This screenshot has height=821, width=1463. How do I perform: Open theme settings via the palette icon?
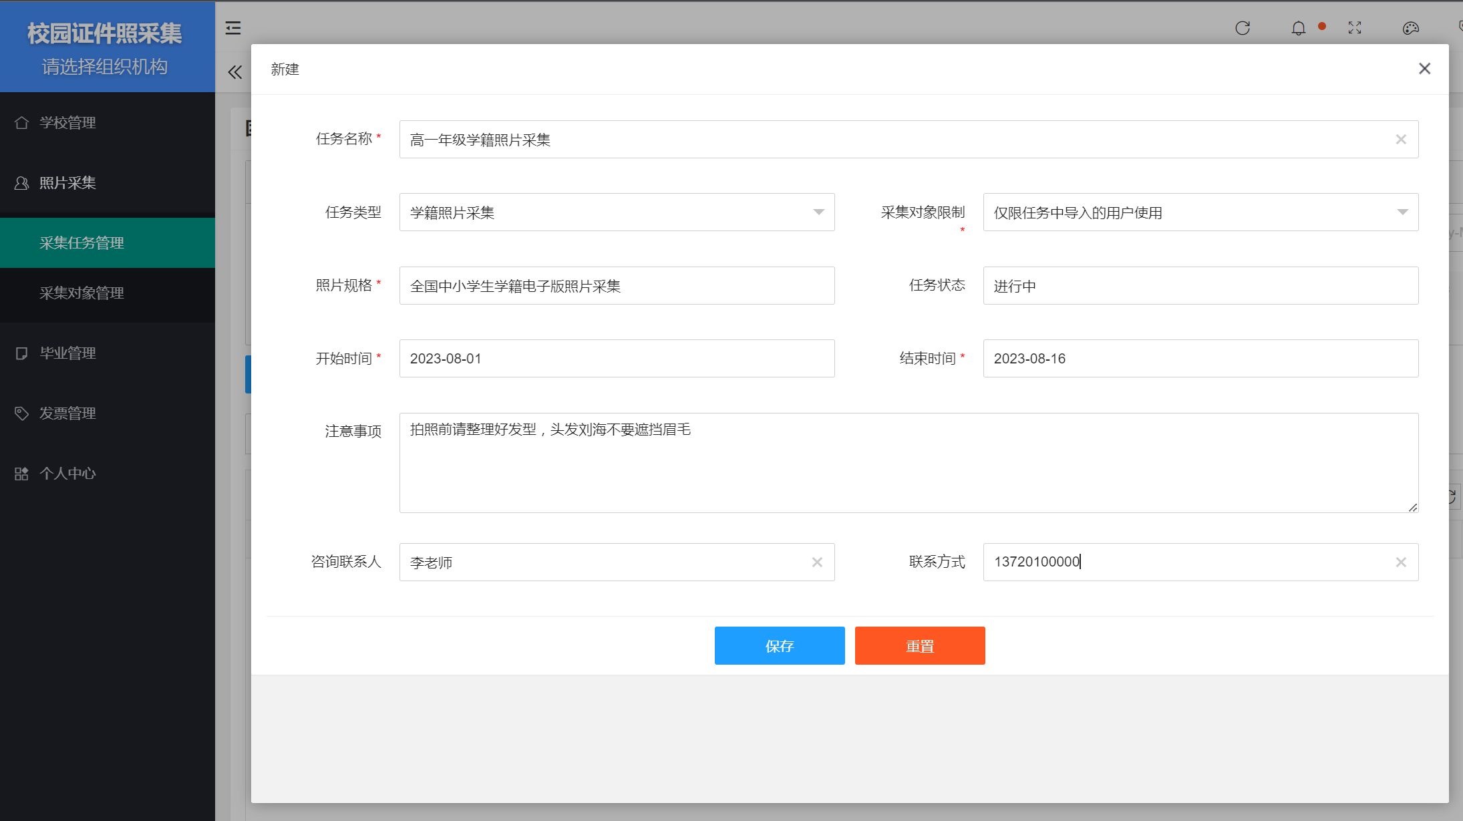pyautogui.click(x=1411, y=27)
